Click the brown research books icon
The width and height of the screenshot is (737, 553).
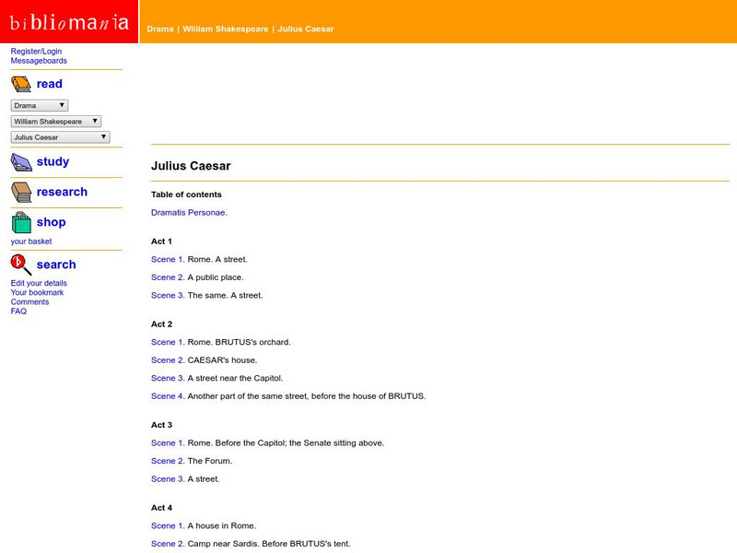tap(21, 193)
